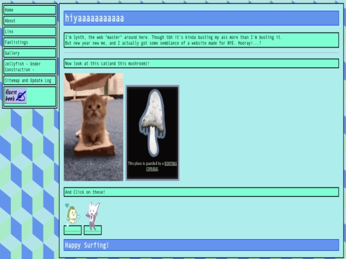Click the hiyaaaaaaaaaaa heading
The image size is (346, 259).
pos(201,18)
